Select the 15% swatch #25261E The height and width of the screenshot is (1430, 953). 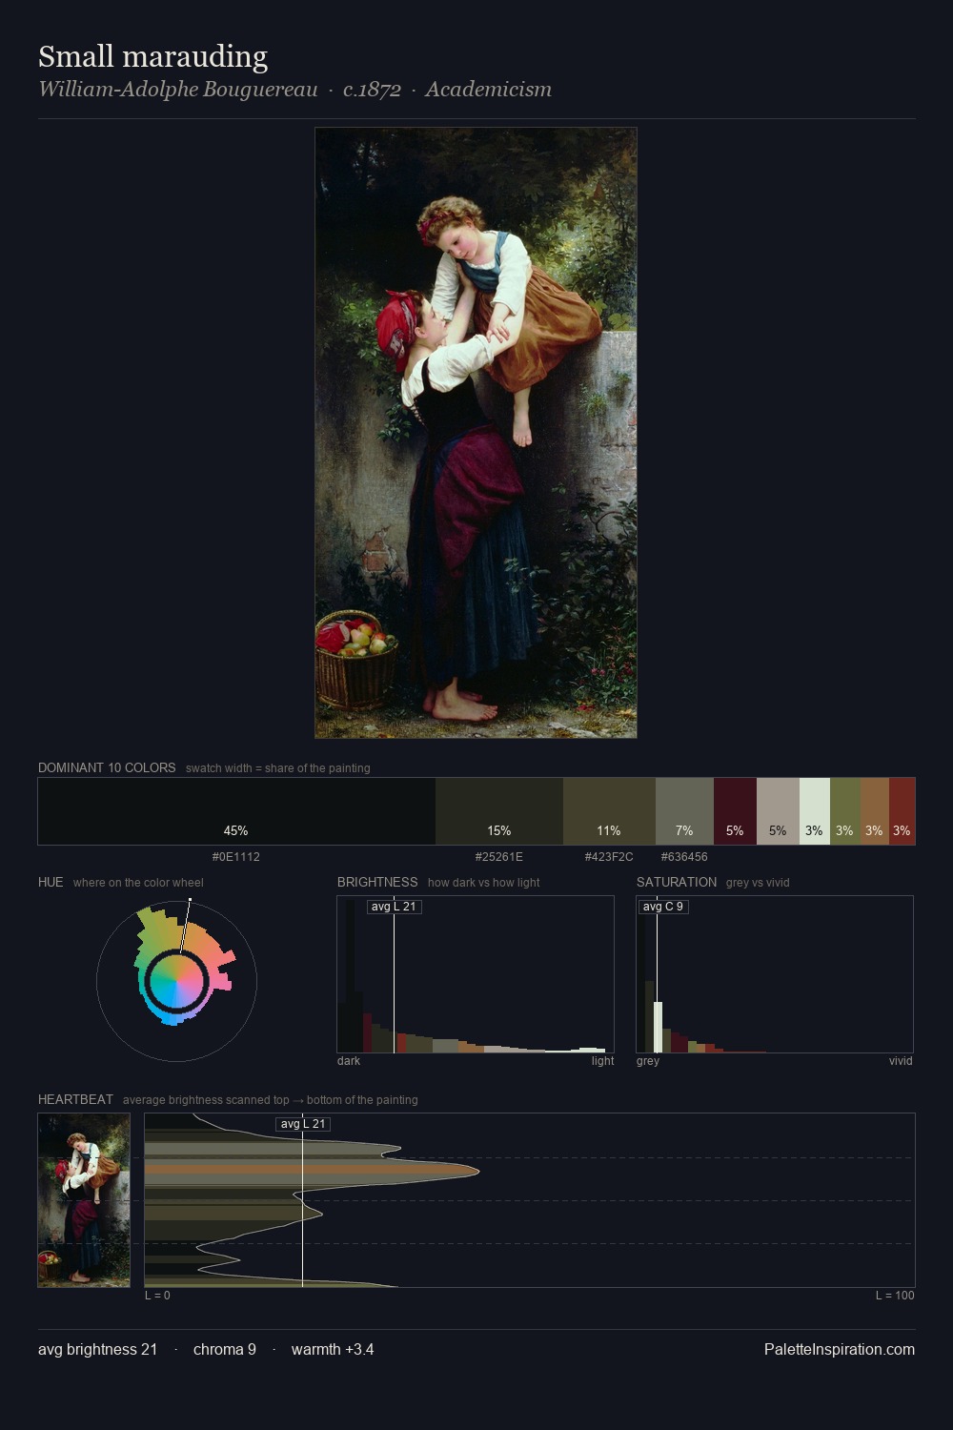[499, 811]
